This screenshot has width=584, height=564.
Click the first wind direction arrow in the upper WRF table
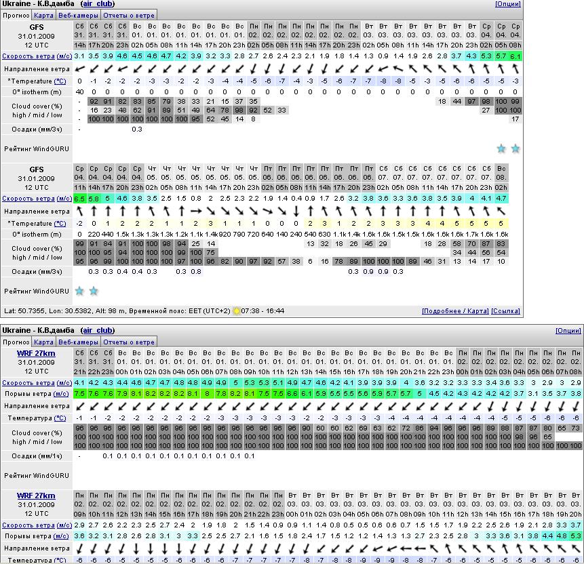tap(79, 406)
